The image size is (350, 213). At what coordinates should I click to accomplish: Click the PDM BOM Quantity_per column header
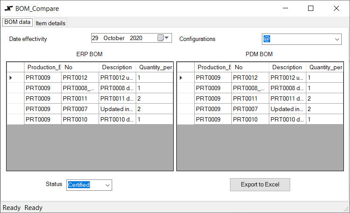tap(326, 67)
